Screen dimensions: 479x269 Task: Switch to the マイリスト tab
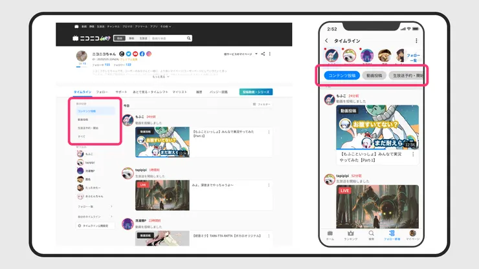180,92
